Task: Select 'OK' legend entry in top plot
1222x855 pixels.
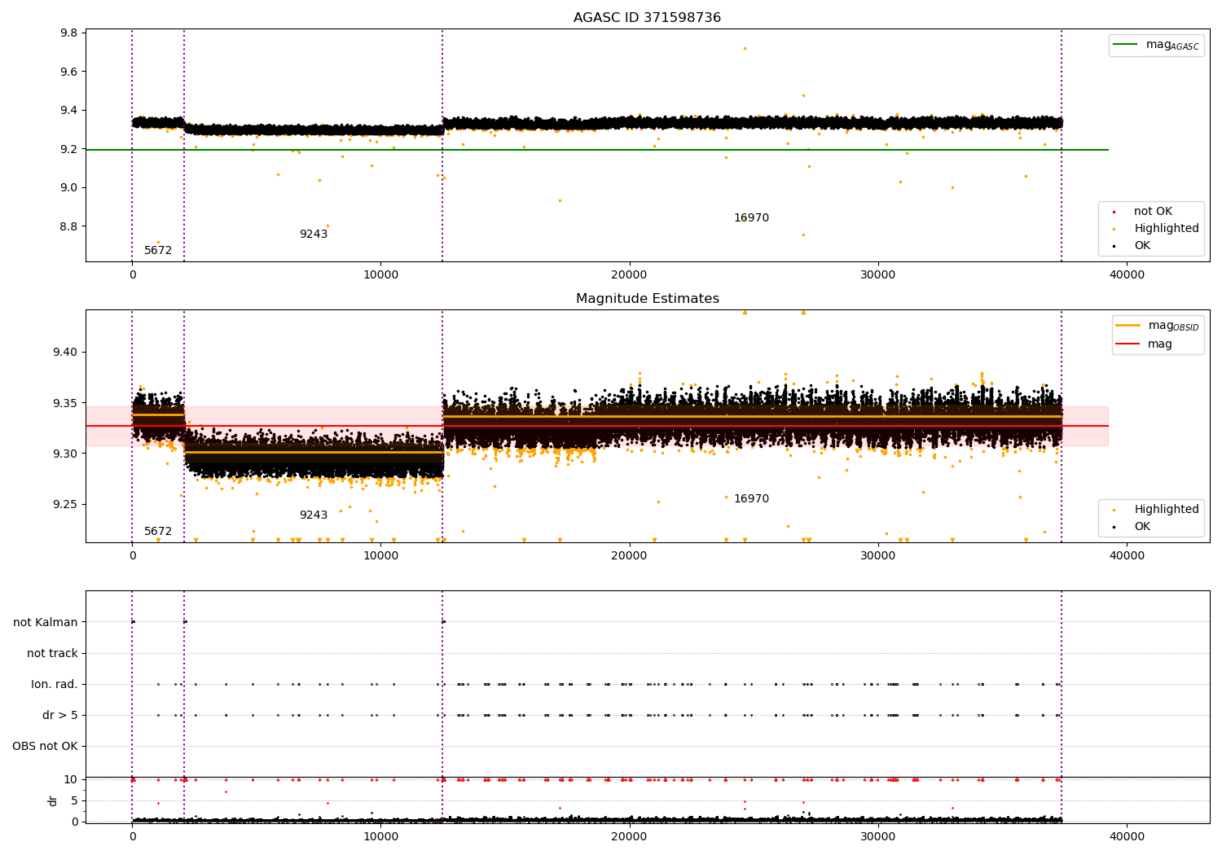Action: tap(1142, 246)
